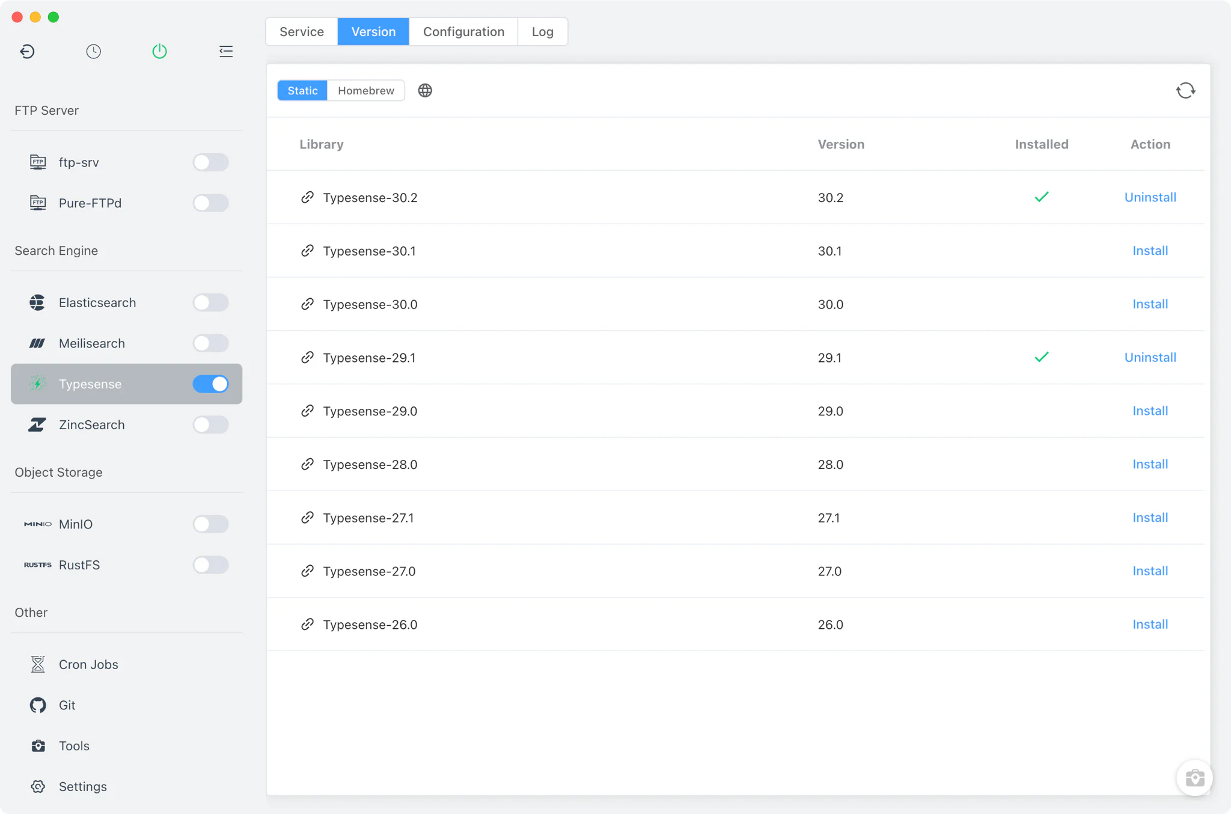Switch to the Service tab

(x=302, y=31)
